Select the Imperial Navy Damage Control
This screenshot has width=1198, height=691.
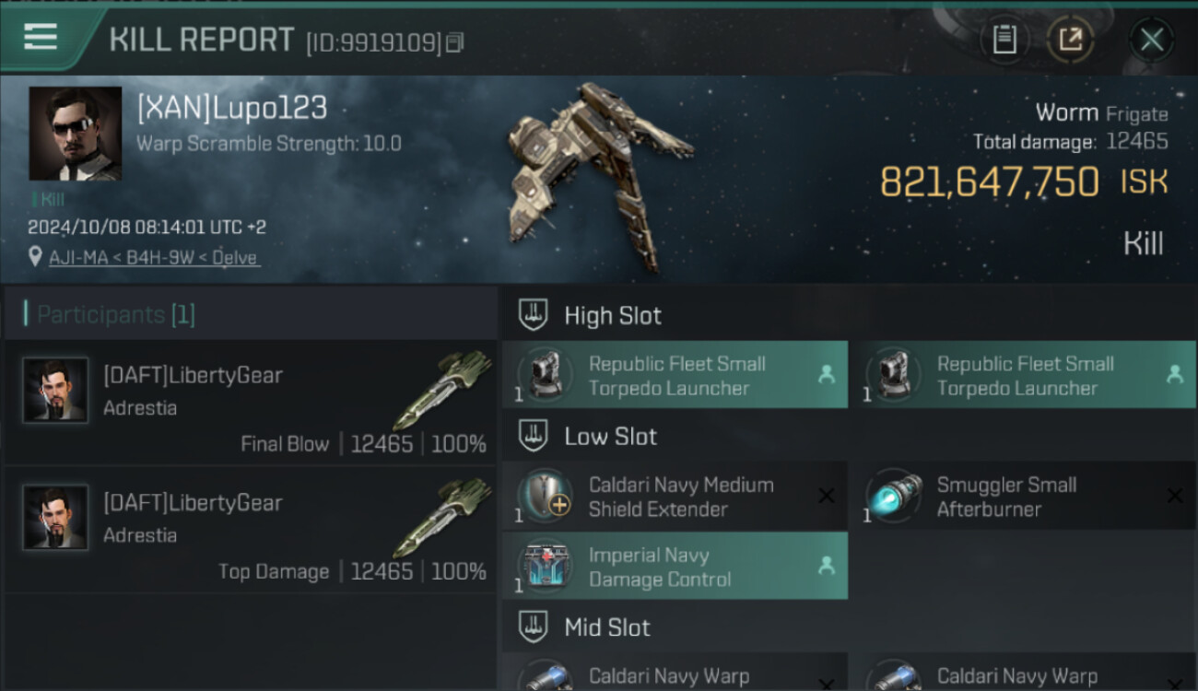click(675, 567)
